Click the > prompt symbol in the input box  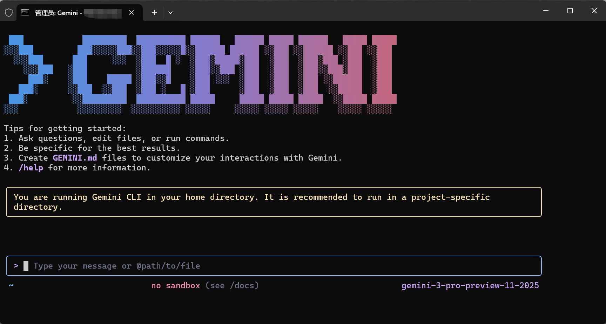pyautogui.click(x=16, y=265)
